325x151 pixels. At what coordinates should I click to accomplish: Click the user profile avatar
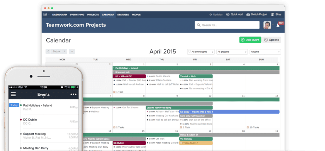tap(267, 25)
